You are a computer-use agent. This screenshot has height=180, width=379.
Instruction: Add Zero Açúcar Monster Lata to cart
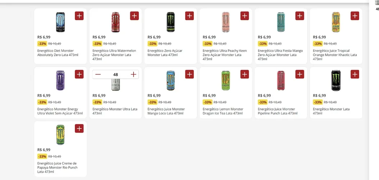tap(189, 16)
